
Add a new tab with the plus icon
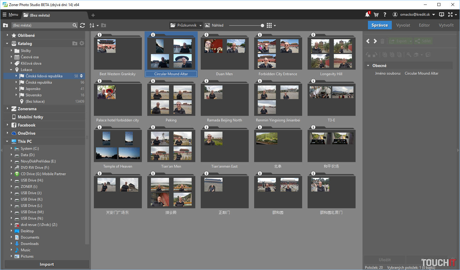93,15
